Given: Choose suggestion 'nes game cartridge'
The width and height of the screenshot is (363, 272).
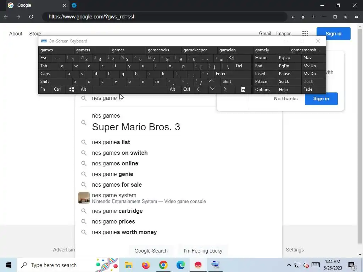Looking at the screenshot, I should [117, 211].
